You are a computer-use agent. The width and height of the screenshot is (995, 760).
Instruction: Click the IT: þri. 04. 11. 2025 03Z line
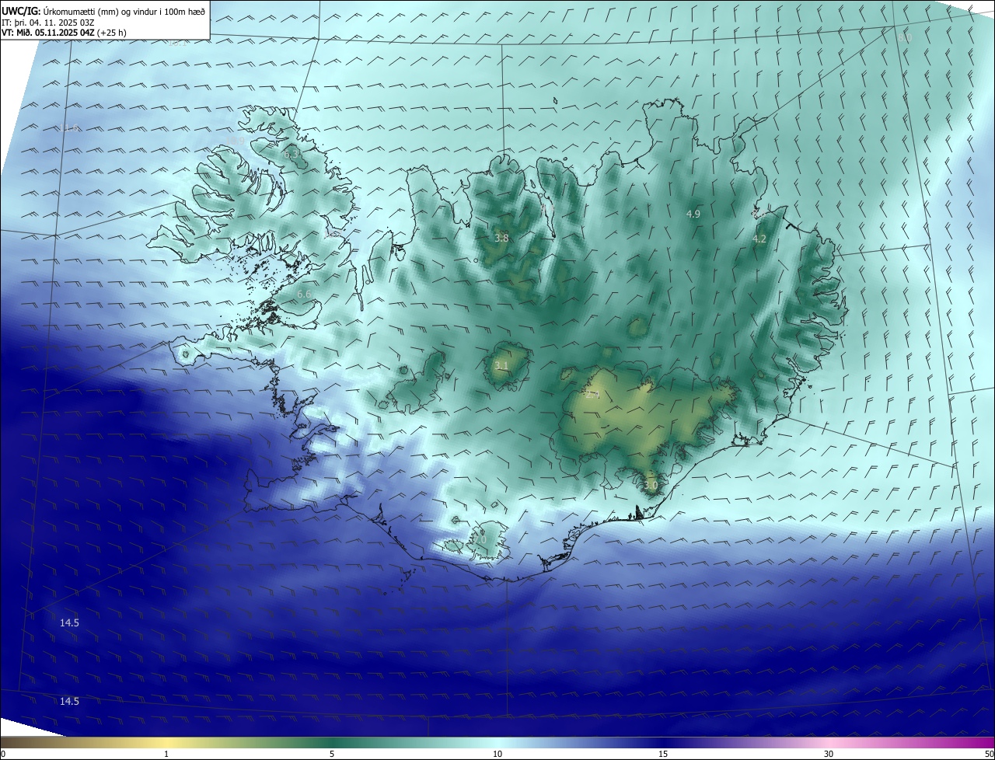(47, 23)
